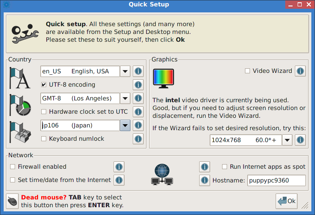Click the flag and keyboard keys icon
The width and height of the screenshot is (315, 215).
click(20, 132)
